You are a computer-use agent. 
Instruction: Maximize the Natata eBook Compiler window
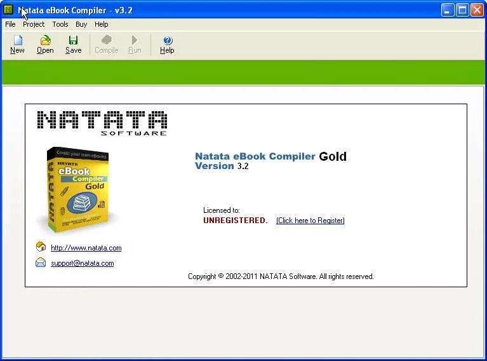462,10
